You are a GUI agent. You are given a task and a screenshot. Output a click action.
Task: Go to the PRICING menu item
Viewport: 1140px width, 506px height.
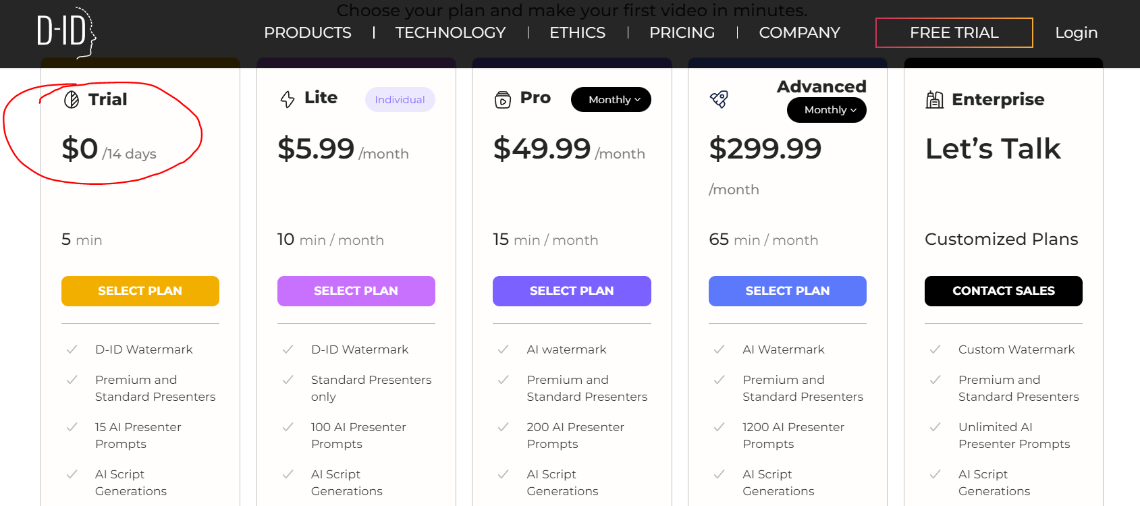coord(682,32)
